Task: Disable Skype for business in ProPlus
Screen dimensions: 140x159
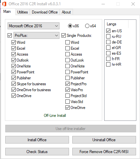Action: (13, 84)
